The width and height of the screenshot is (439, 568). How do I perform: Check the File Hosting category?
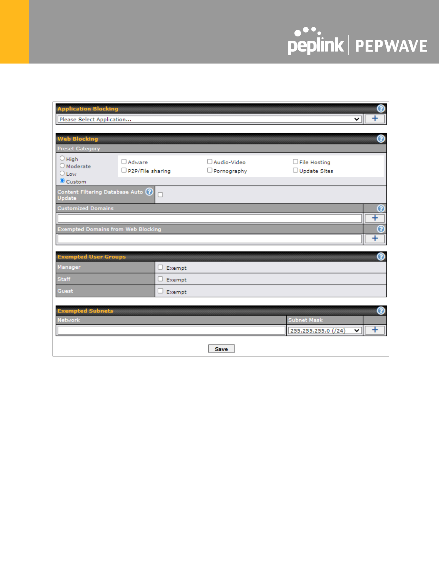tap(295, 162)
